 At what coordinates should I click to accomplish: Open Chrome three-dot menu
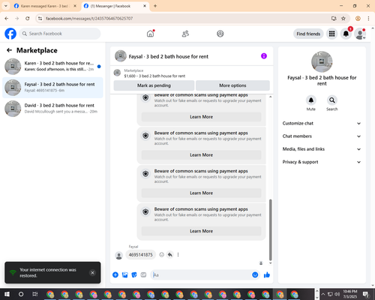click(368, 18)
